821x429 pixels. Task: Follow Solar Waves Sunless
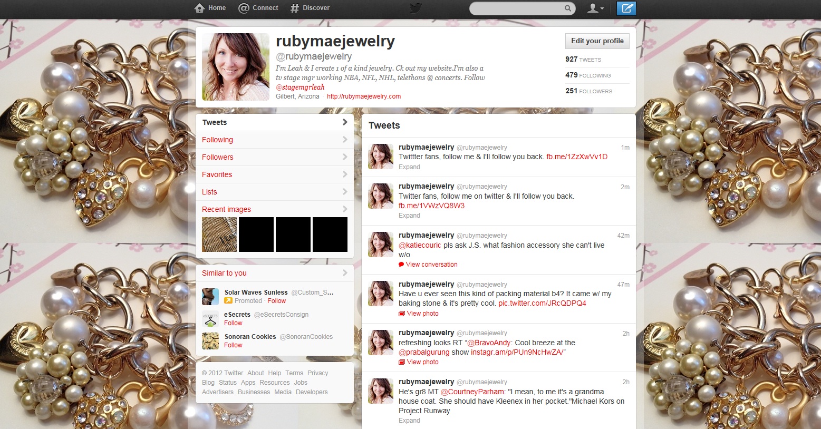pos(277,301)
